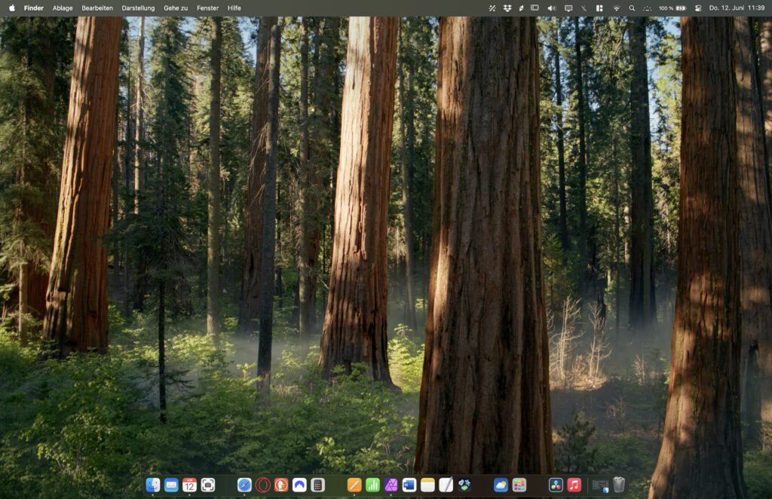The height and width of the screenshot is (499, 772).
Task: Open the Dropbox menu bar icon
Action: (x=507, y=8)
